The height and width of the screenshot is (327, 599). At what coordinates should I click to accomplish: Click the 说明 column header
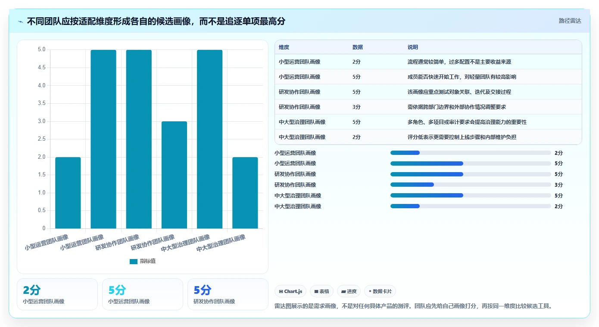(x=413, y=47)
